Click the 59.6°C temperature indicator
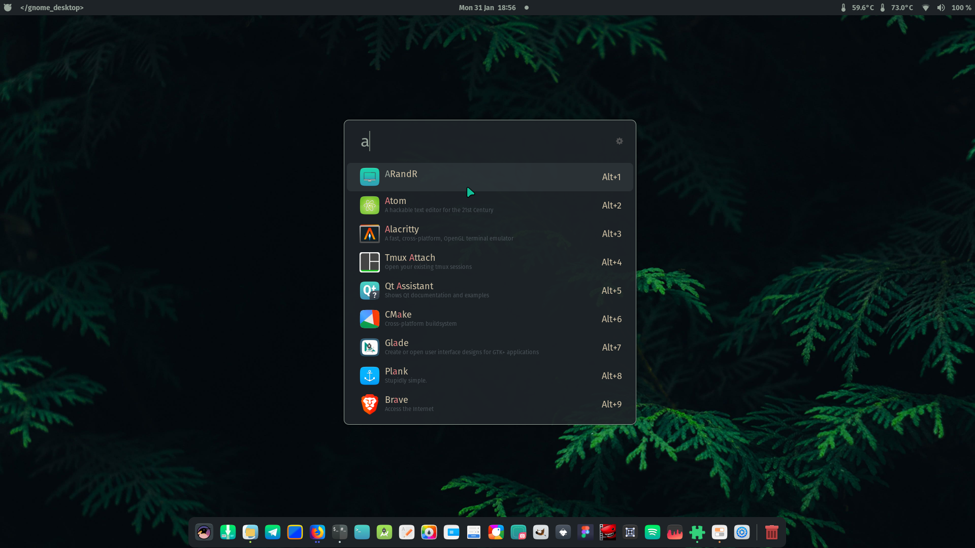The height and width of the screenshot is (548, 975). coord(857,8)
